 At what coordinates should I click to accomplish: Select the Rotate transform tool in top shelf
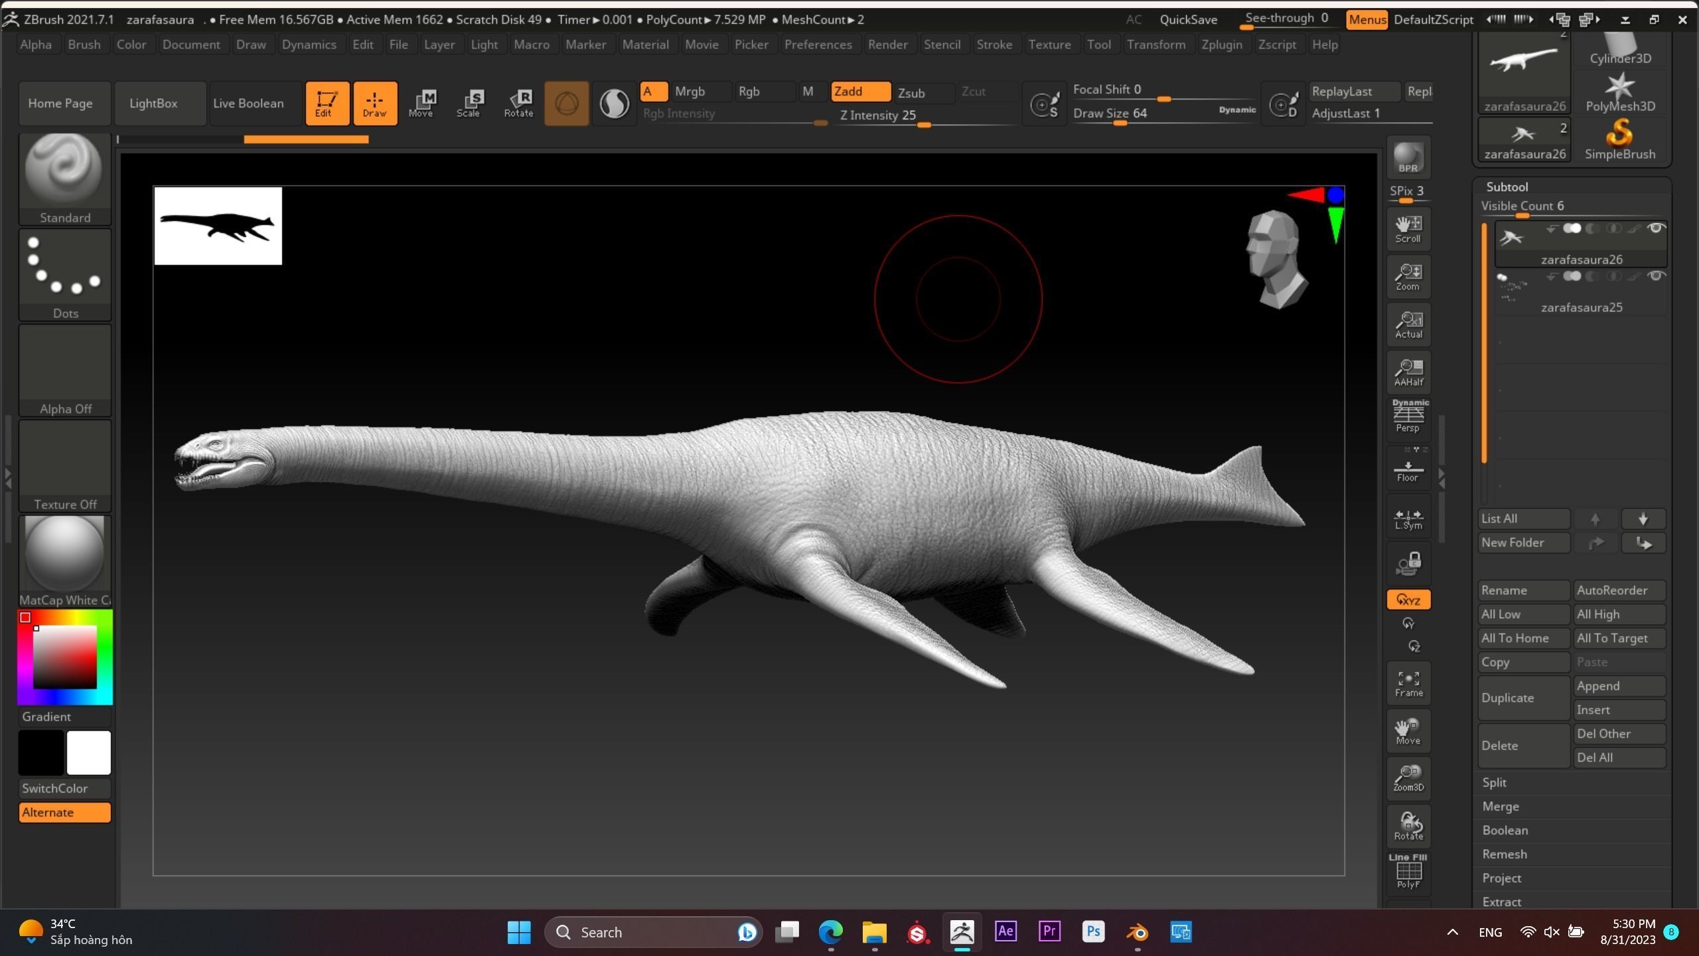tap(518, 104)
